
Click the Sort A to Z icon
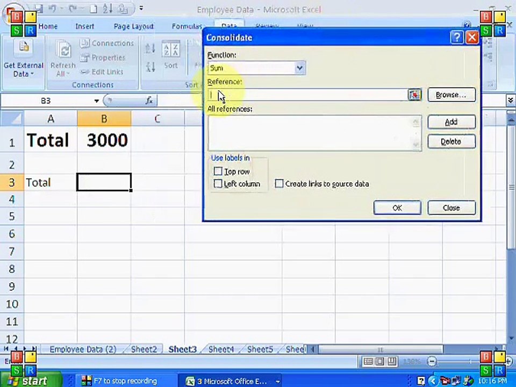click(x=150, y=49)
